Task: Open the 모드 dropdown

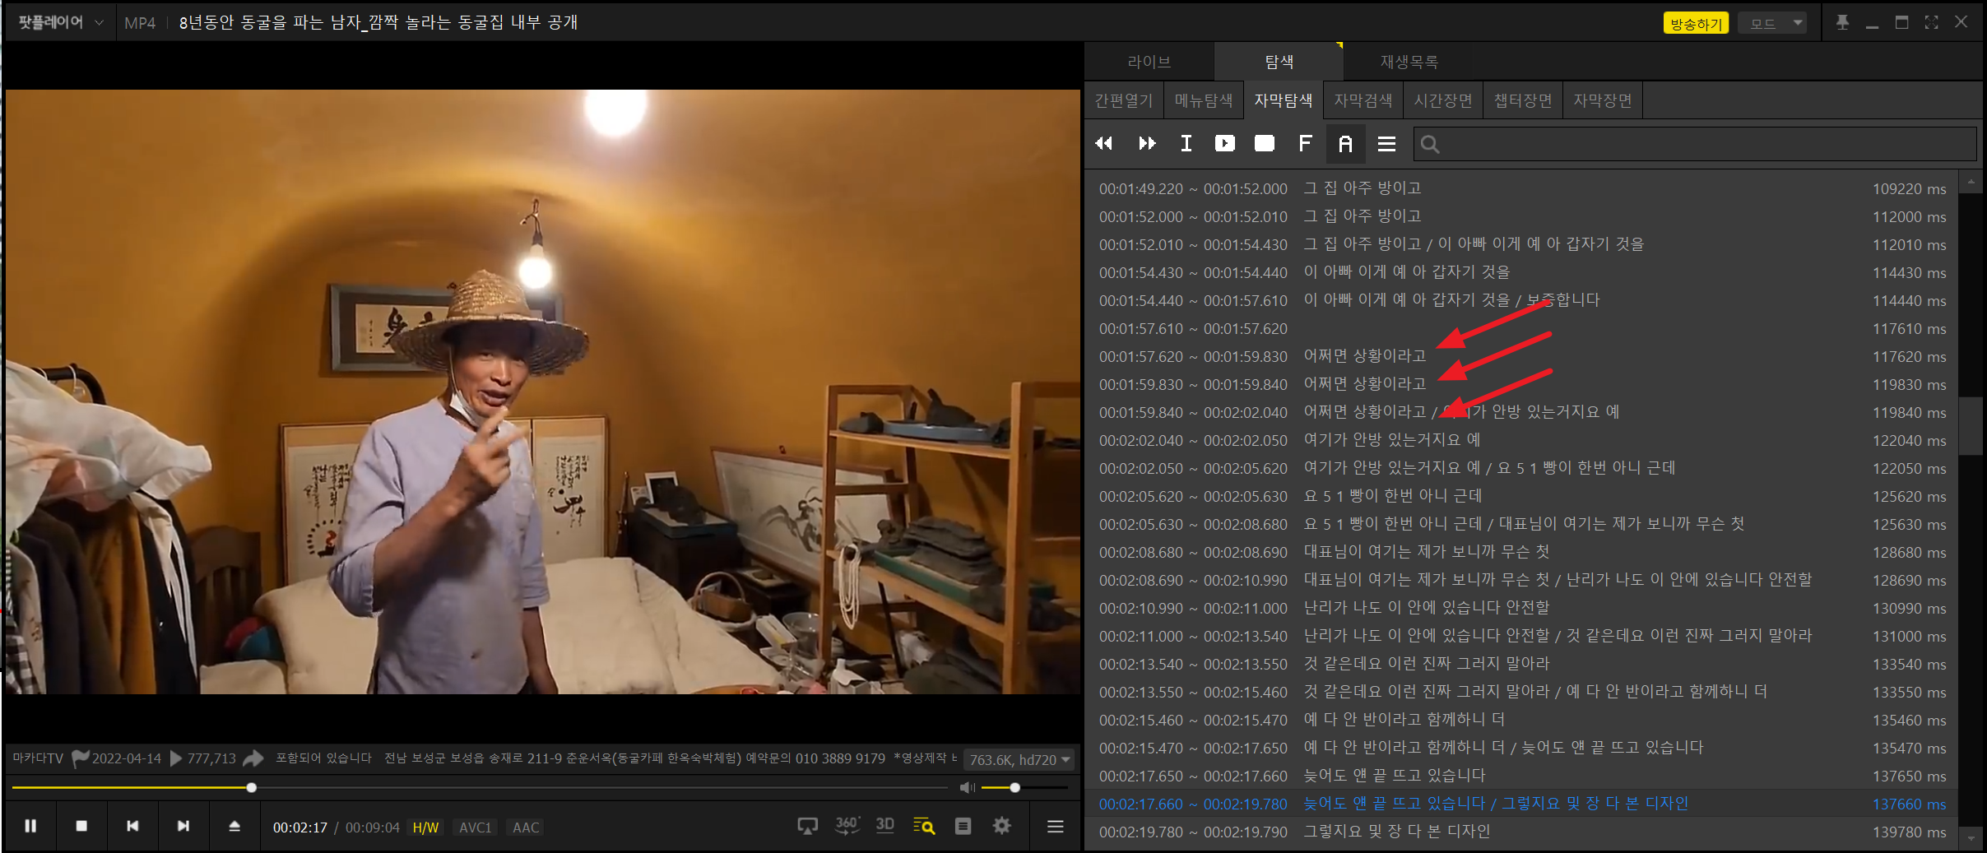Action: pos(1773,23)
